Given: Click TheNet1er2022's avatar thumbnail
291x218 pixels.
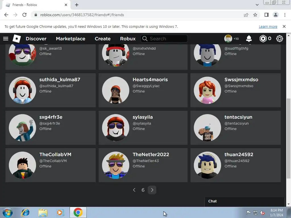Looking at the screenshot, I should tap(116, 165).
